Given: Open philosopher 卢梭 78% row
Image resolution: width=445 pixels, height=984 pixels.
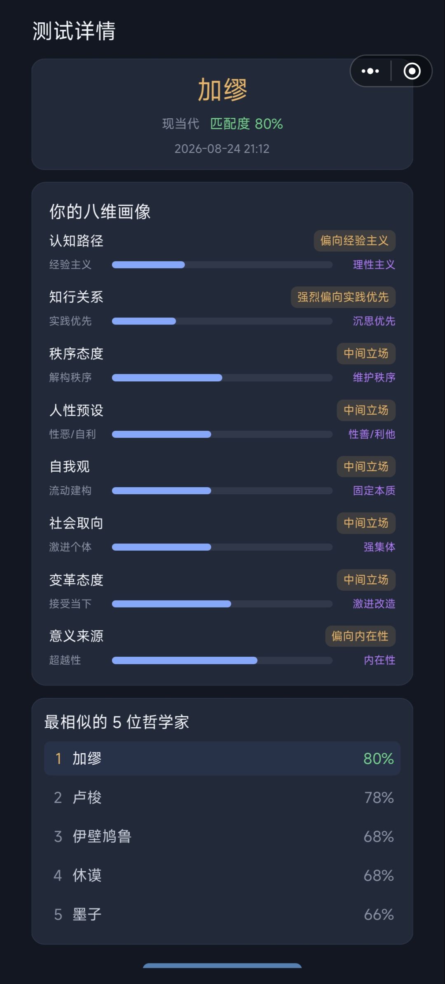Looking at the screenshot, I should point(222,797).
